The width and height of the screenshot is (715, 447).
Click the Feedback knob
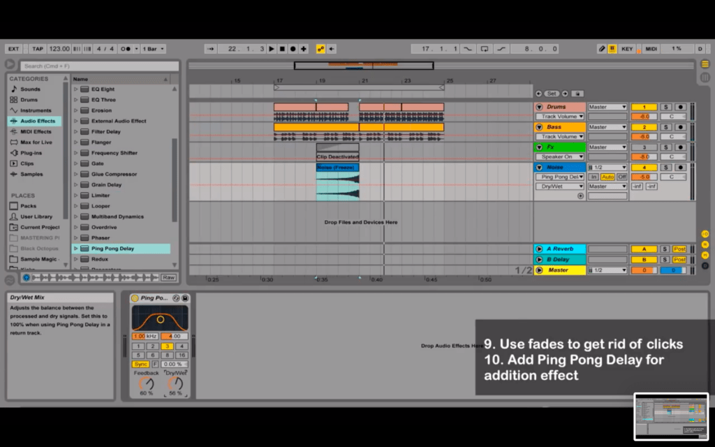point(147,383)
